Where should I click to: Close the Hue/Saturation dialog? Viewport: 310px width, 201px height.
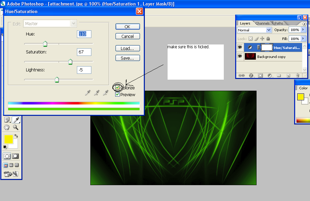click(x=139, y=11)
